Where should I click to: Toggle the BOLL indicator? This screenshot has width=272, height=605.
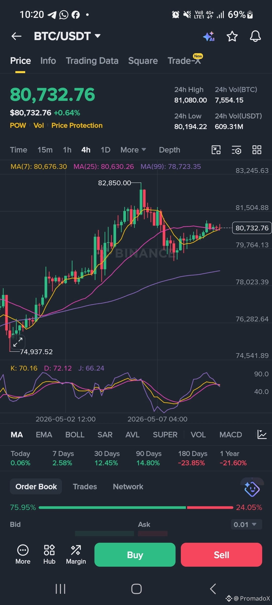pos(75,435)
